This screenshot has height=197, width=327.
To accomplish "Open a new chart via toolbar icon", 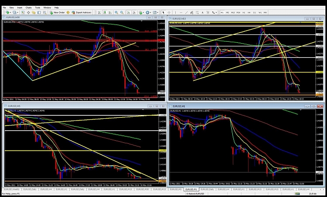I will [x=7, y=13].
